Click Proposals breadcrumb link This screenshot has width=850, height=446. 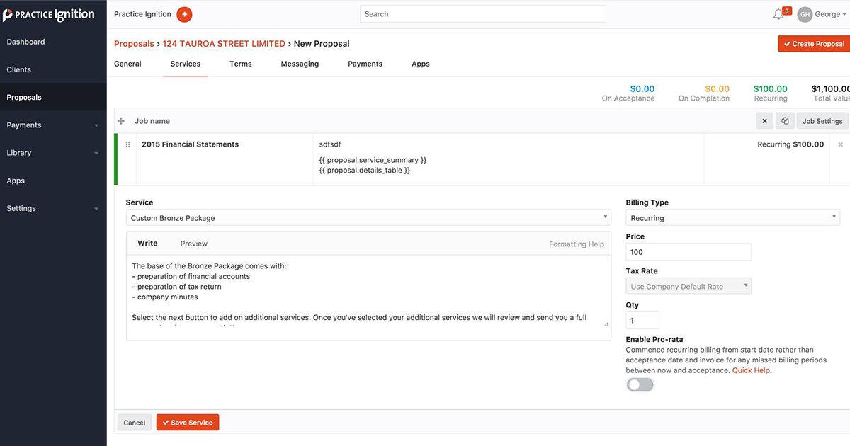pos(134,44)
